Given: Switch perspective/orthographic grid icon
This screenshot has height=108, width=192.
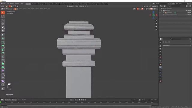Looking at the screenshot, I should (x=156, y=30).
